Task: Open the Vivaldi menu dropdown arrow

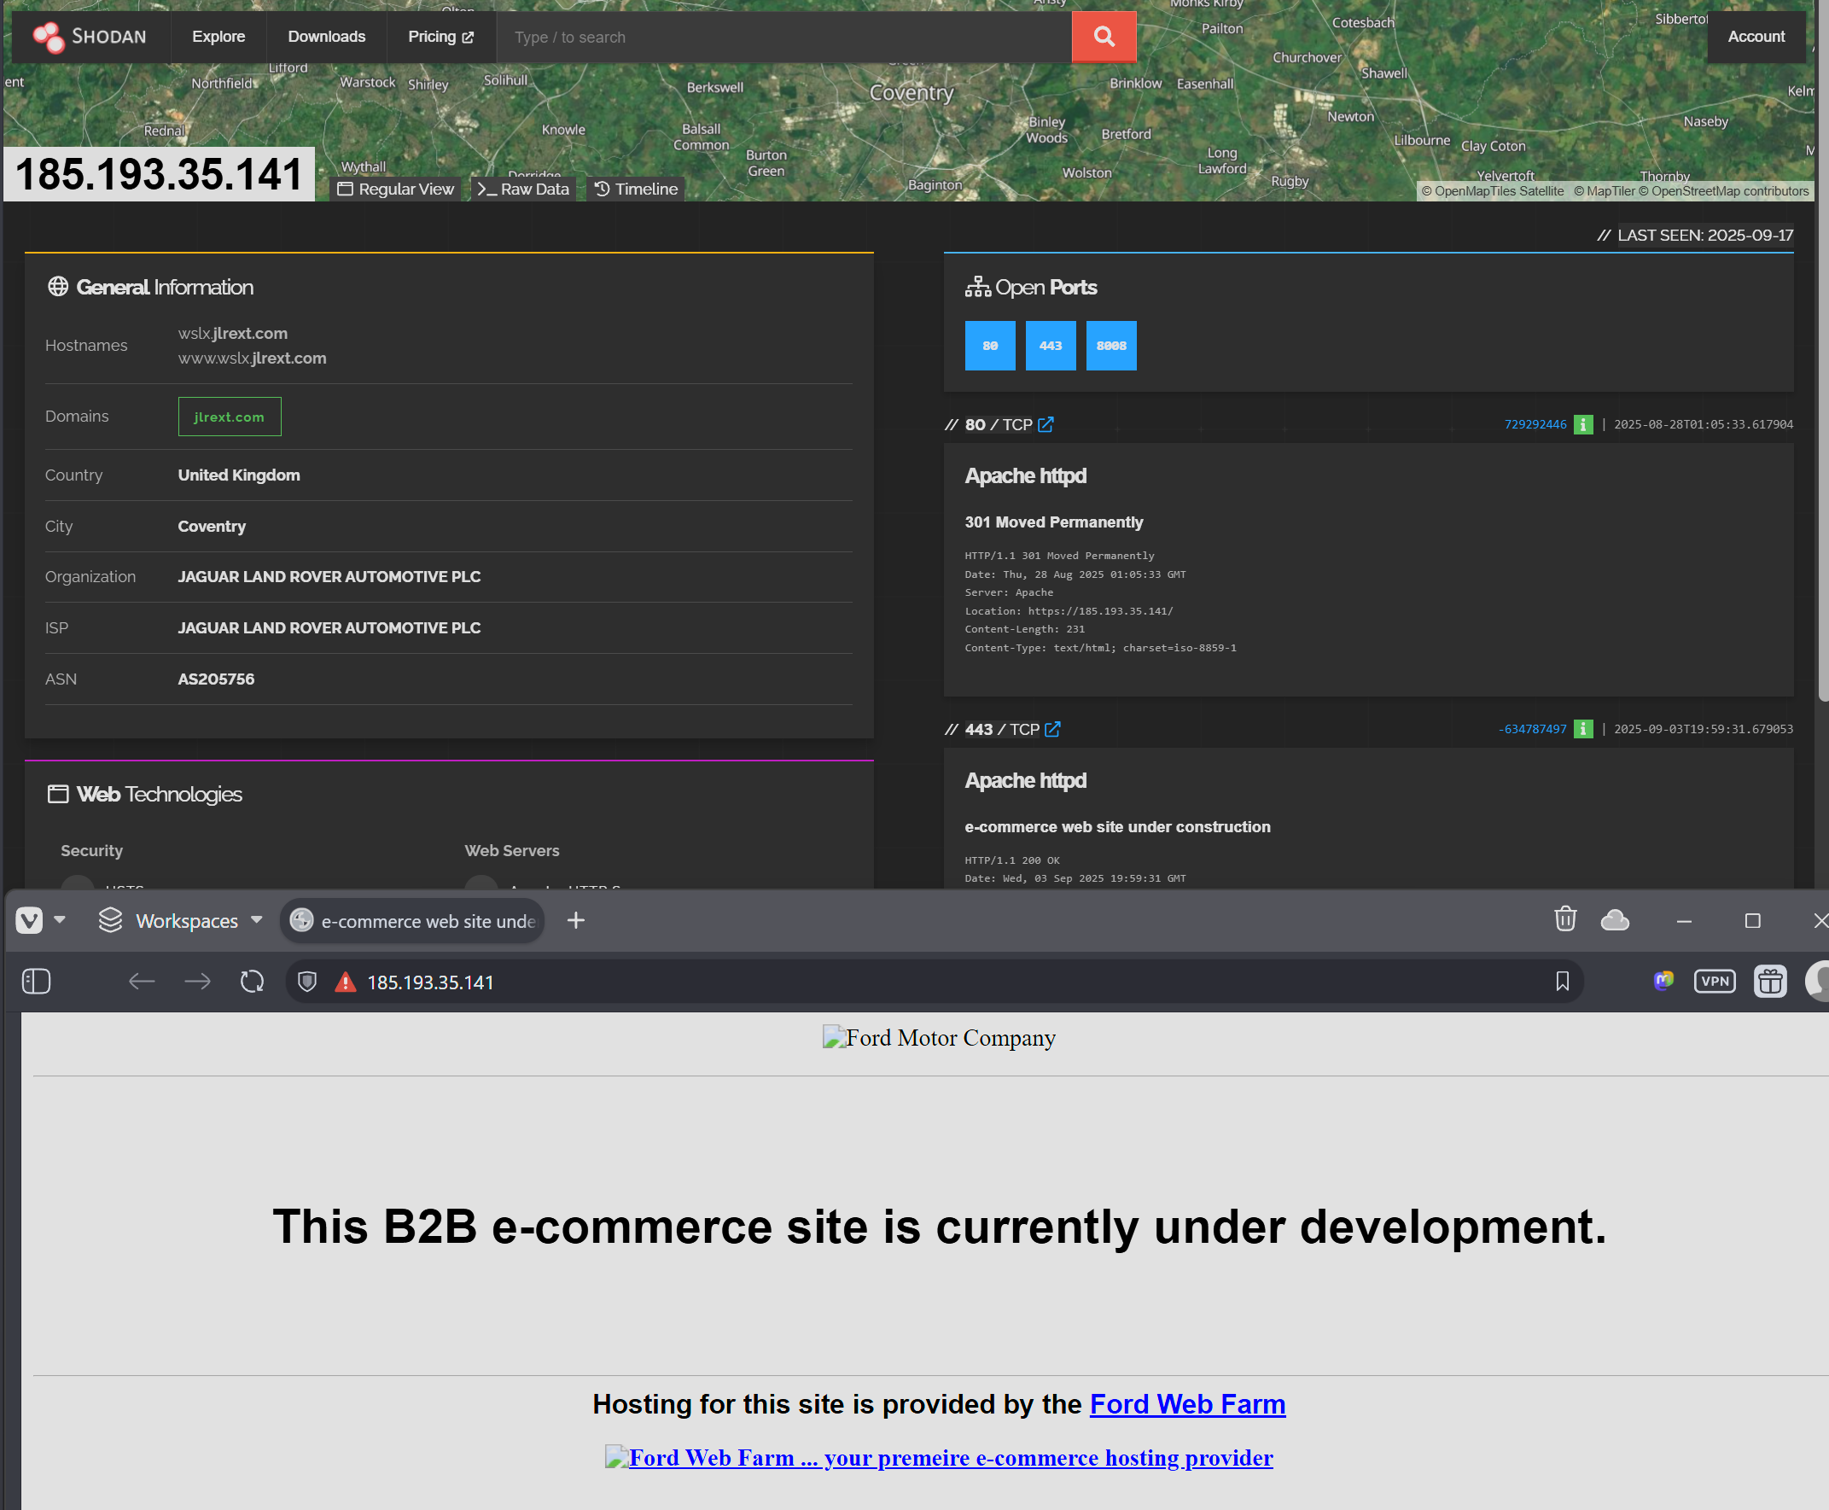Action: tap(60, 919)
